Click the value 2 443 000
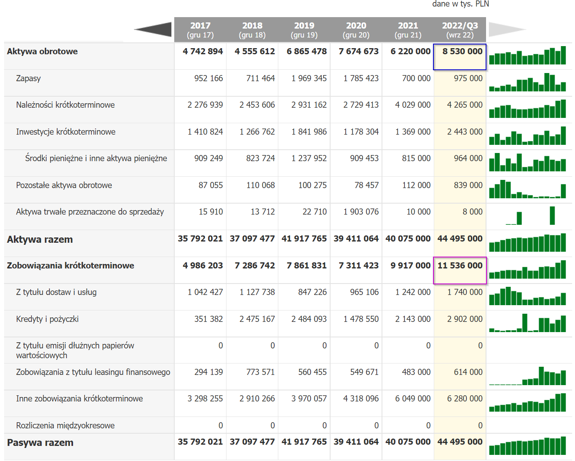Screen dimensions: 575x461 465,132
